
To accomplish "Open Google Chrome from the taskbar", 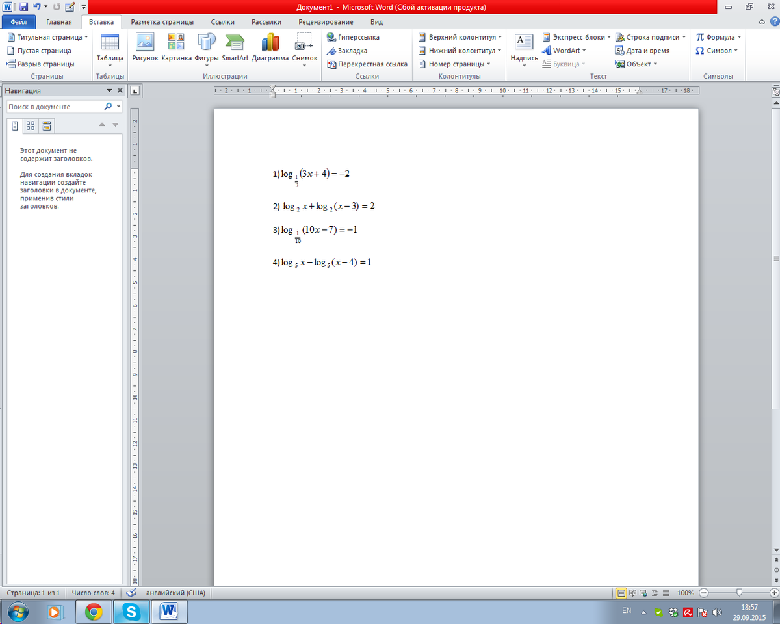I will 94,612.
